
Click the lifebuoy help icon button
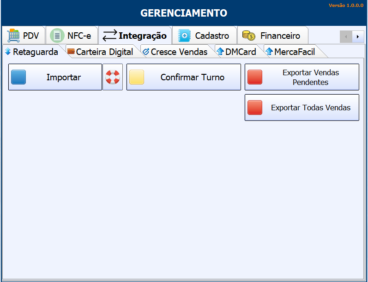point(112,77)
